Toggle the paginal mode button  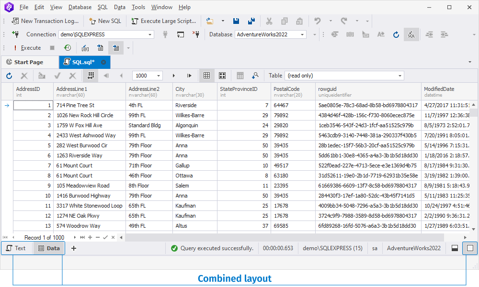click(x=91, y=76)
